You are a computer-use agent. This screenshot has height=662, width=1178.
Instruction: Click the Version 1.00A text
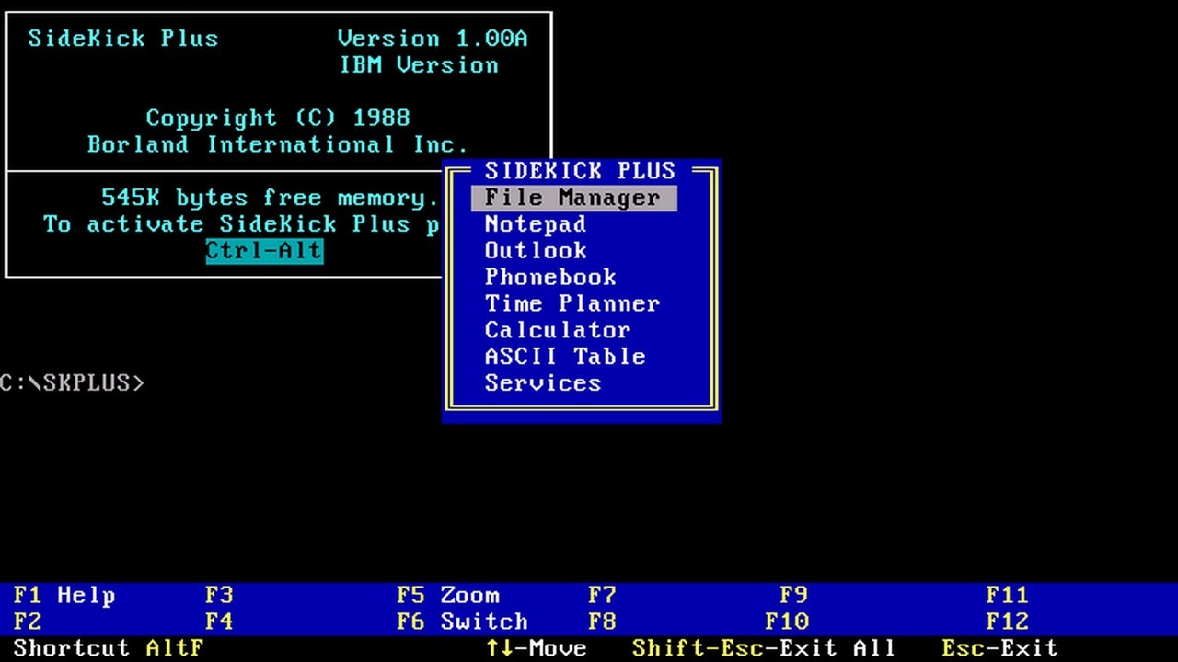433,39
